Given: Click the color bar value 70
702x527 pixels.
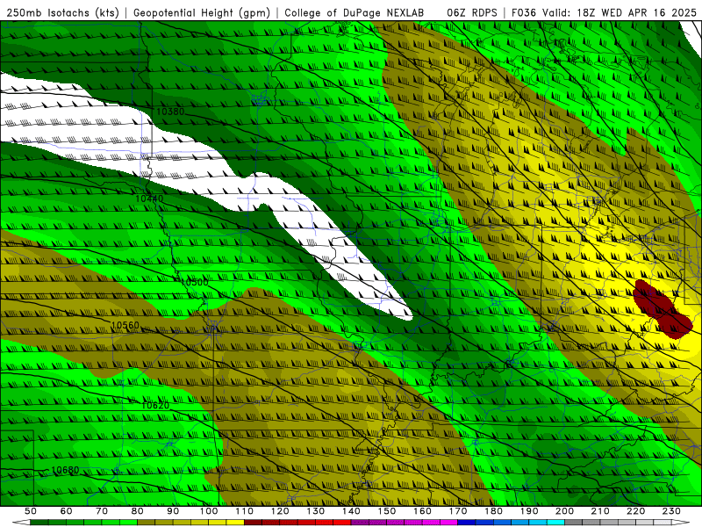Looking at the screenshot, I should point(102,511).
